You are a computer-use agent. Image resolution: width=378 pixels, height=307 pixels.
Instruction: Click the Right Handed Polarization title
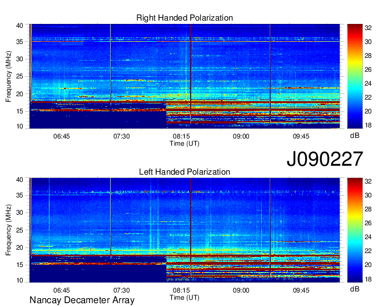point(185,18)
